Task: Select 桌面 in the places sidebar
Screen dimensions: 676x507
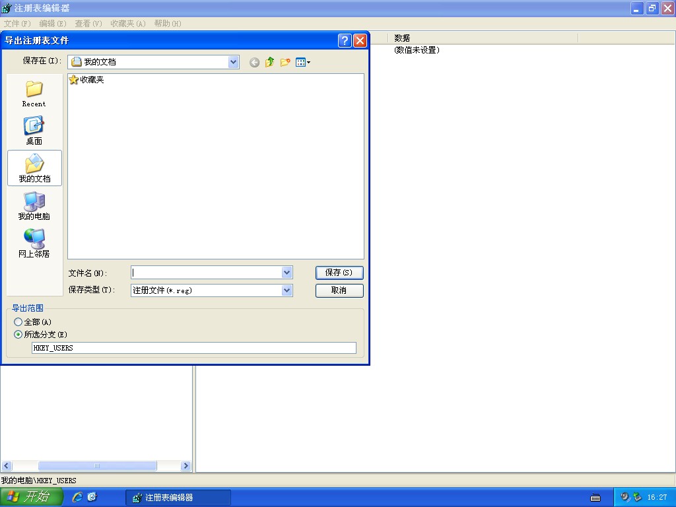Action: coord(34,131)
